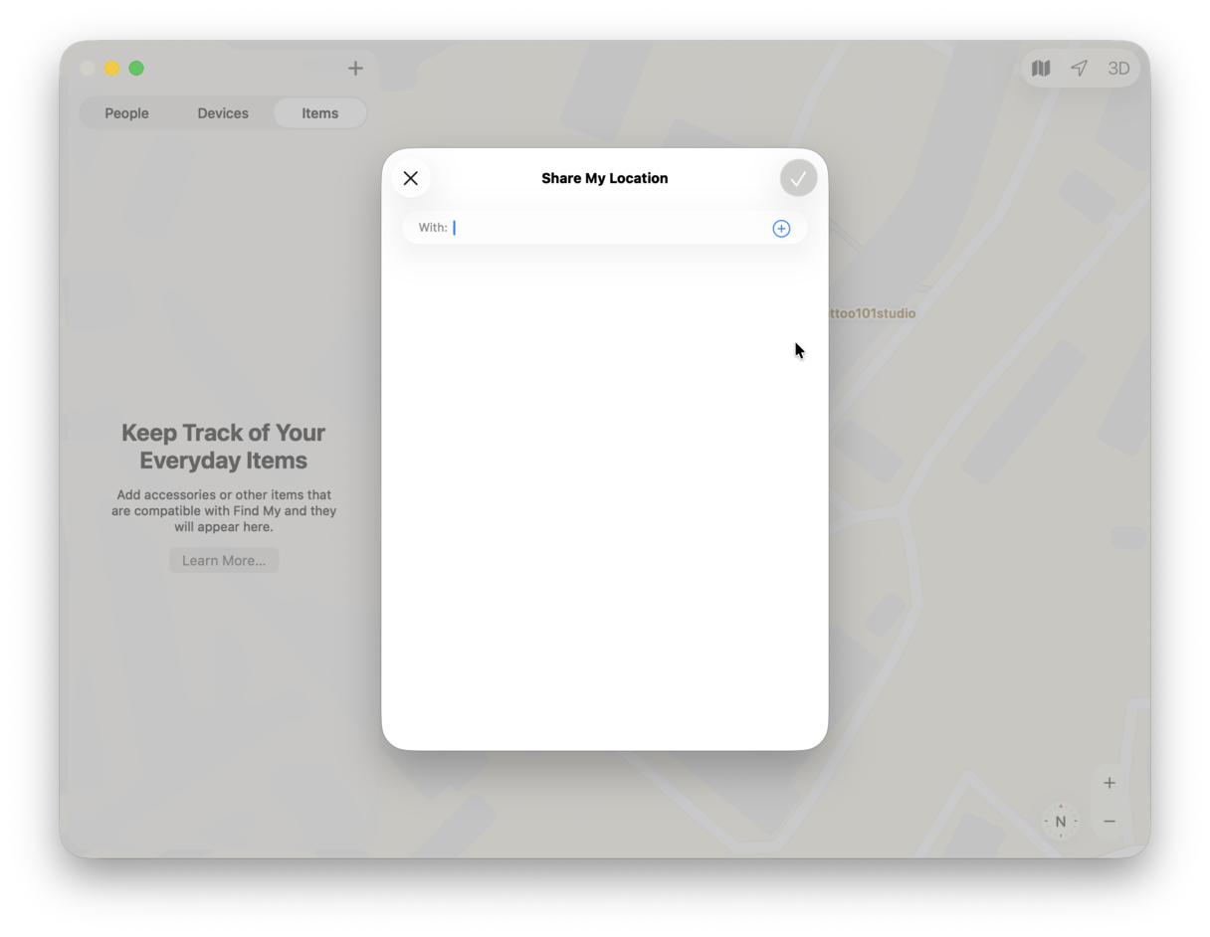Click the ttoo101studio map label

click(872, 313)
